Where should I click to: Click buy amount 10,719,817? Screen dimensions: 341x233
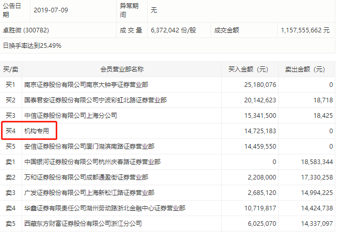click(260, 208)
